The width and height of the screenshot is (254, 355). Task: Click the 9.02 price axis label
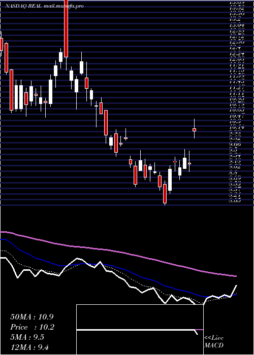coord(235,167)
